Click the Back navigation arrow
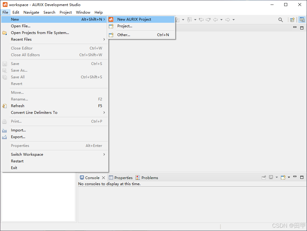Image resolution: width=307 pixels, height=231 pixels. coord(216,19)
